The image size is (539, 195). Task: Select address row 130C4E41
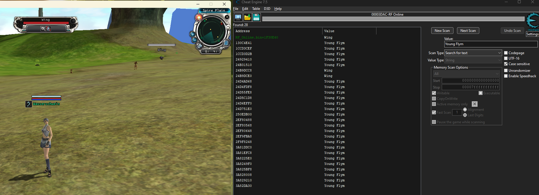[327, 43]
